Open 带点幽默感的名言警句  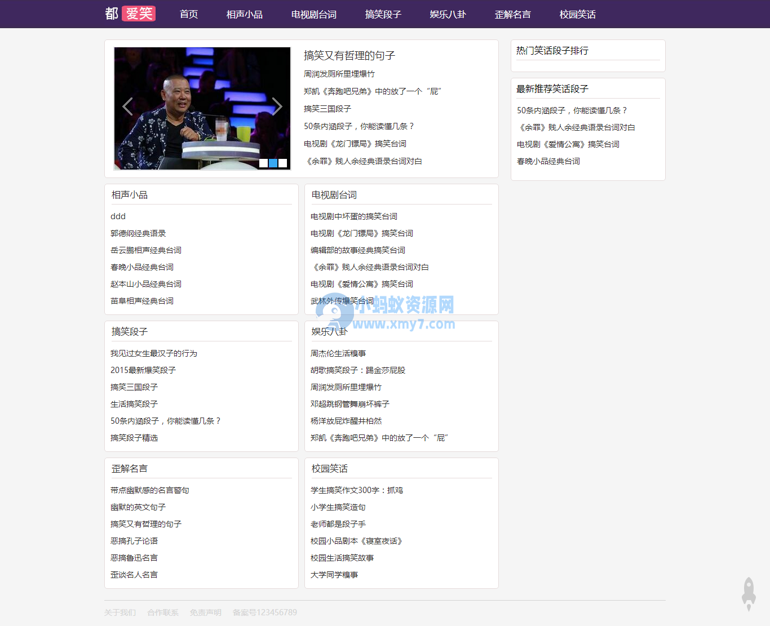[150, 490]
